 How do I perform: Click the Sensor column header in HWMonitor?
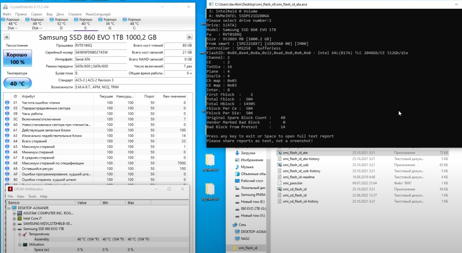coord(41,203)
